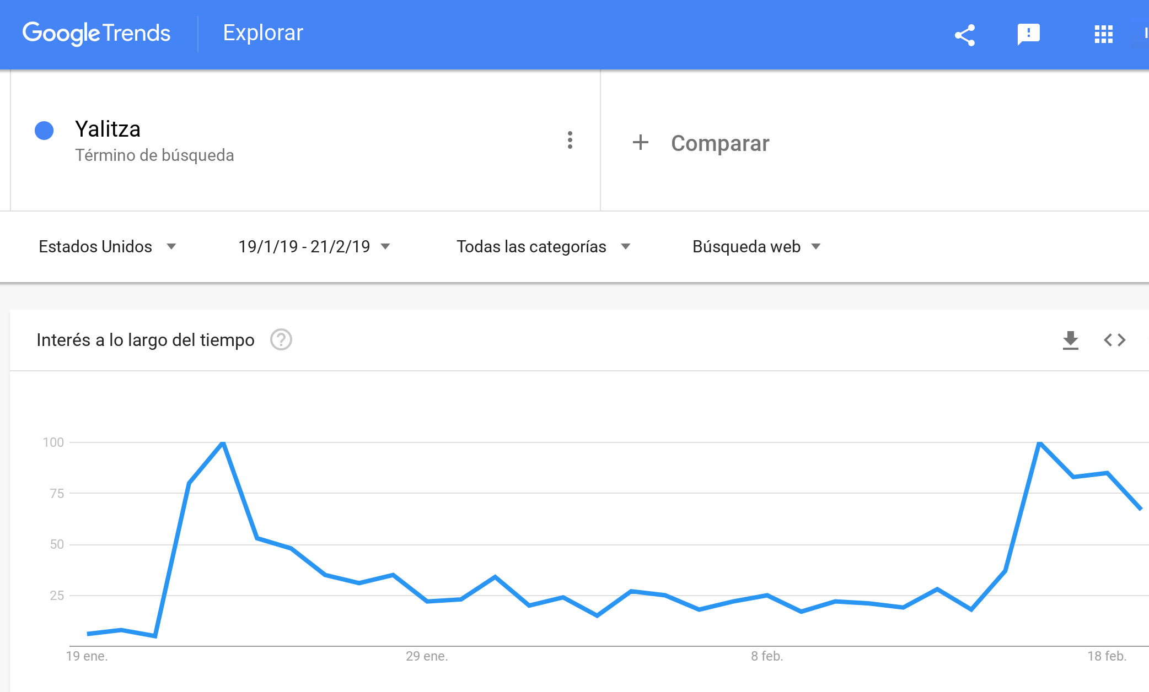
Task: Click the embed code icon
Action: pyautogui.click(x=1114, y=340)
